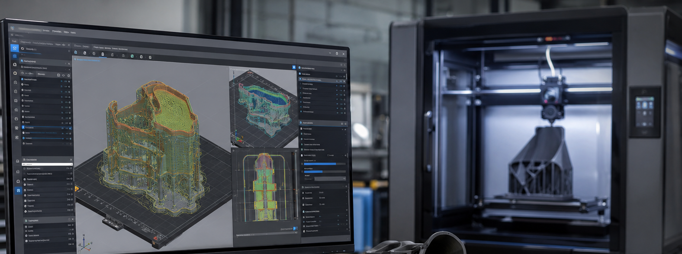The width and height of the screenshot is (682, 254).
Task: Select the blue-highlighted row in left object list
Action: pyautogui.click(x=47, y=128)
